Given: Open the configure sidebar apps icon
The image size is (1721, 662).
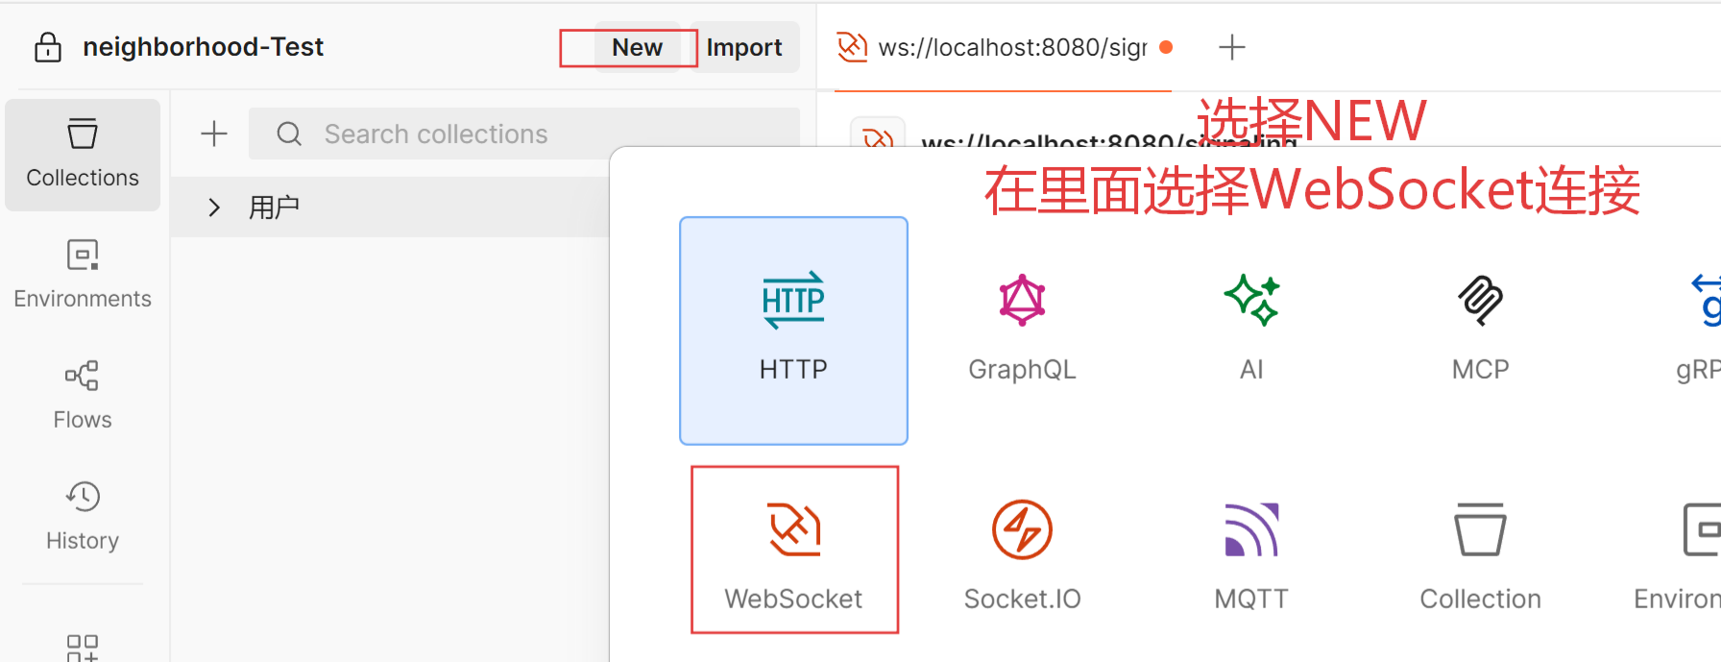Looking at the screenshot, I should point(83,648).
